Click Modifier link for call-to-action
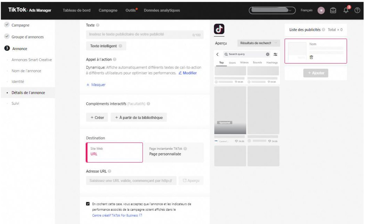 [x=188, y=73]
